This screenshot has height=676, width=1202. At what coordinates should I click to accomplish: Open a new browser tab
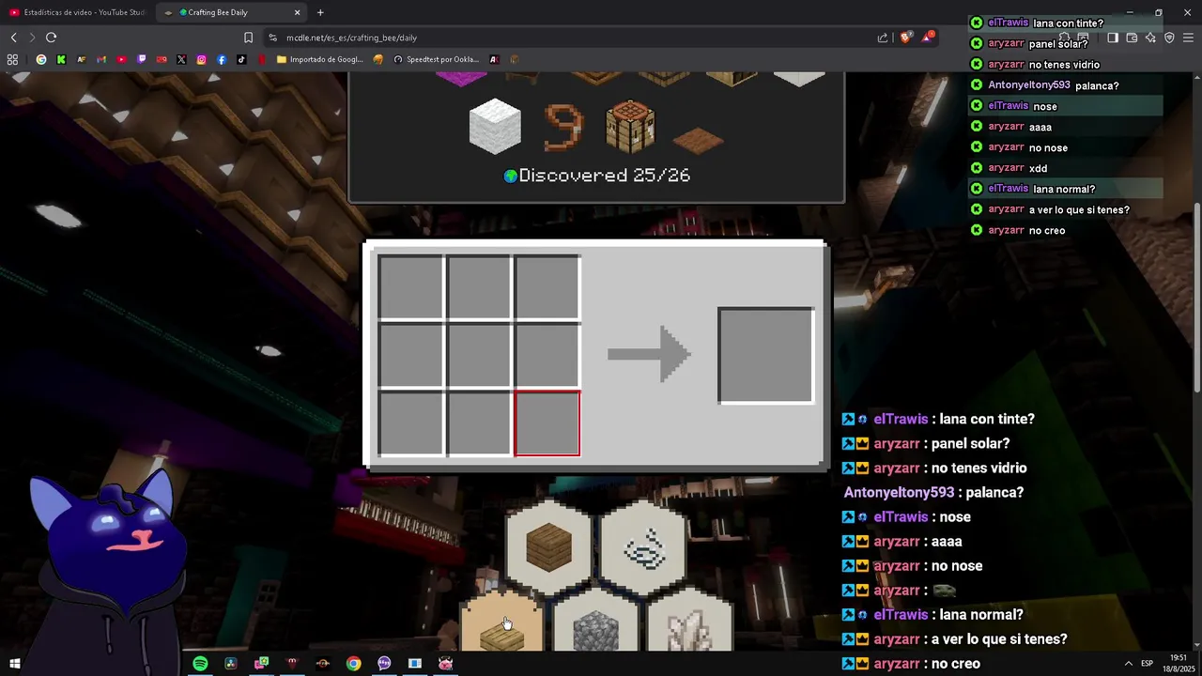point(320,12)
